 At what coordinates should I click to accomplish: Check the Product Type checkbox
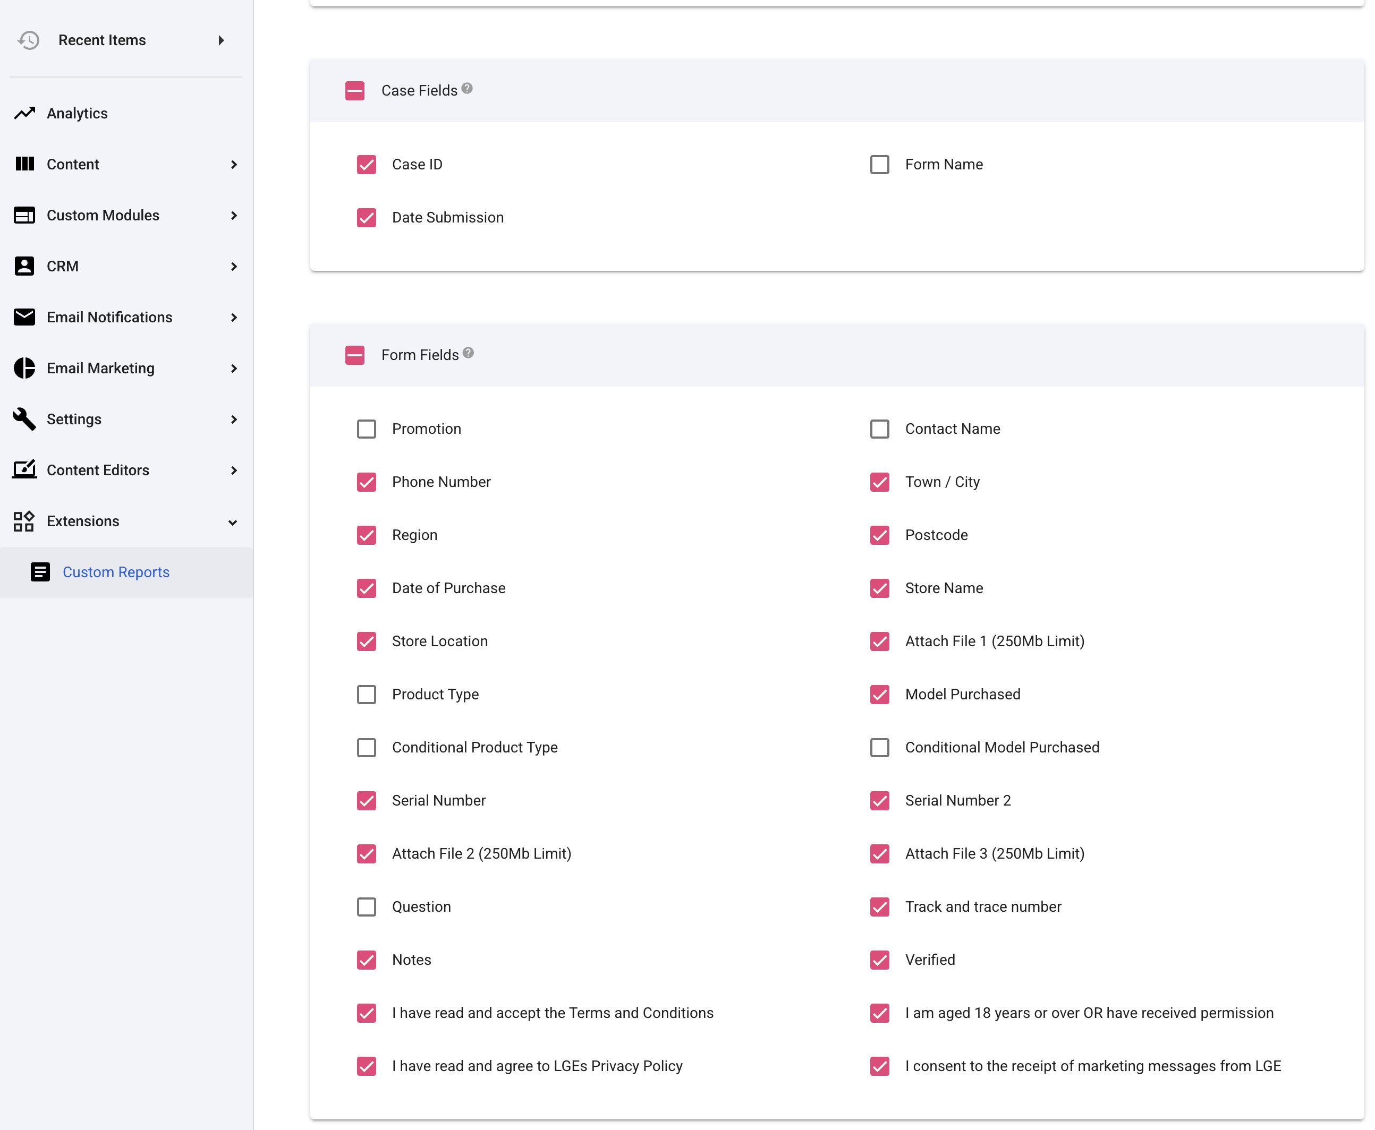click(367, 695)
